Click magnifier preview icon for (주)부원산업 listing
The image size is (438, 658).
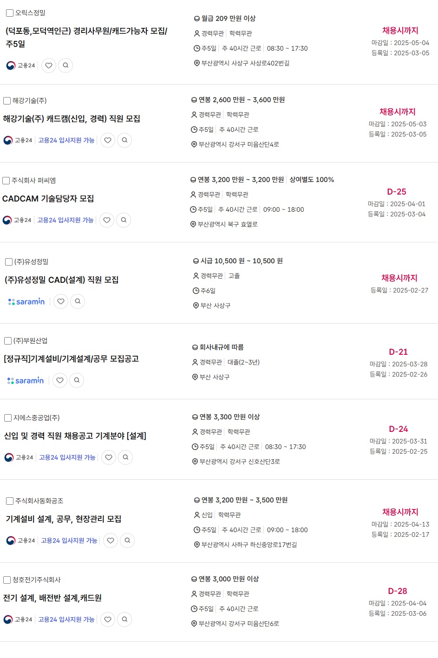(77, 380)
